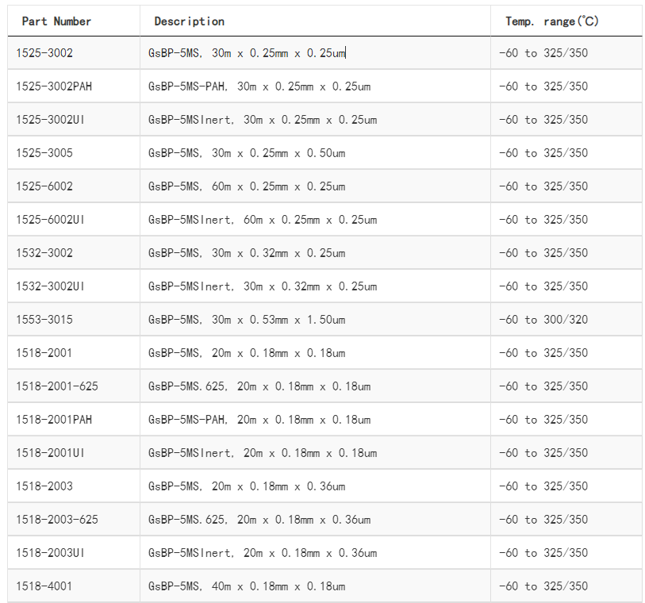Click description of part 1518-2003

pyautogui.click(x=247, y=486)
